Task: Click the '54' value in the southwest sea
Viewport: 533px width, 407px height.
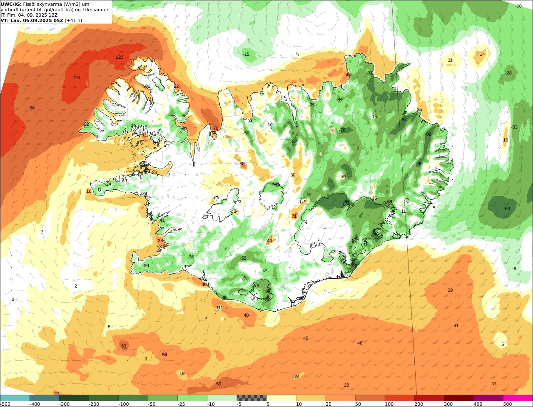Action: point(164,355)
